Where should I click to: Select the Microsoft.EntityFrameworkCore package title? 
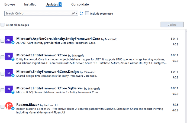pos(42,55)
